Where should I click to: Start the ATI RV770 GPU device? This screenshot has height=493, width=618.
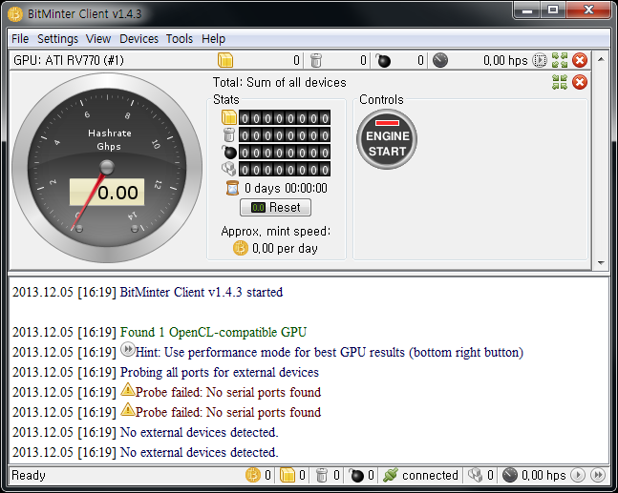[x=540, y=60]
